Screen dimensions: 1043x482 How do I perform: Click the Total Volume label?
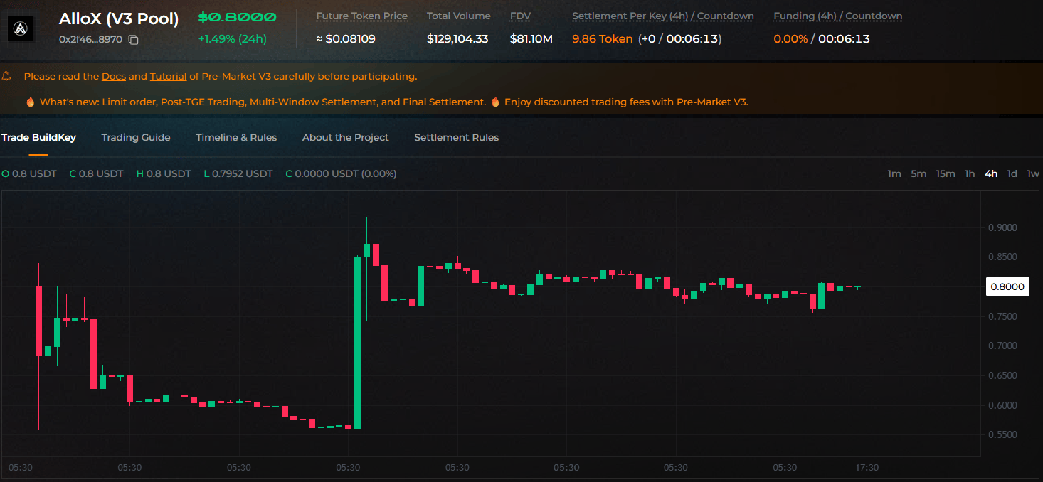pyautogui.click(x=459, y=16)
